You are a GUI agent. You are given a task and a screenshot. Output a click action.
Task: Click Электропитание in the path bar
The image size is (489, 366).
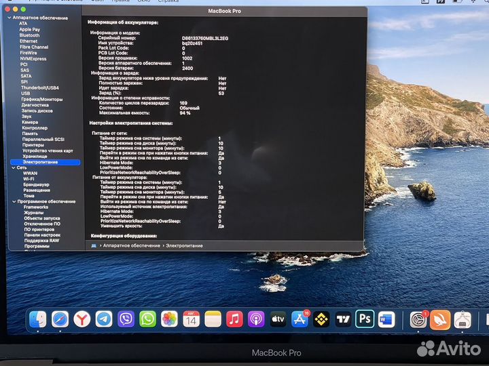[184, 246]
